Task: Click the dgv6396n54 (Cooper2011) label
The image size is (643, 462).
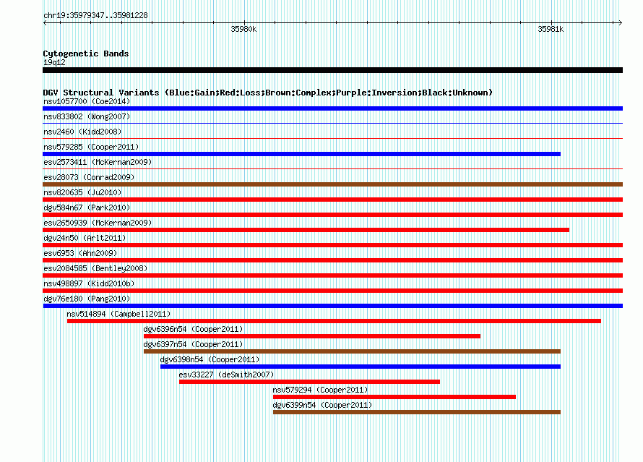Action: tap(193, 329)
